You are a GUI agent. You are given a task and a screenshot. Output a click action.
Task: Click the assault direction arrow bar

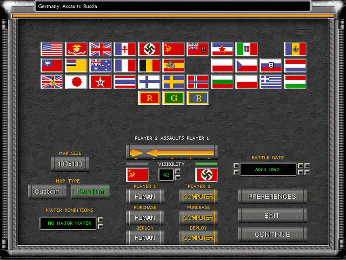(172, 152)
